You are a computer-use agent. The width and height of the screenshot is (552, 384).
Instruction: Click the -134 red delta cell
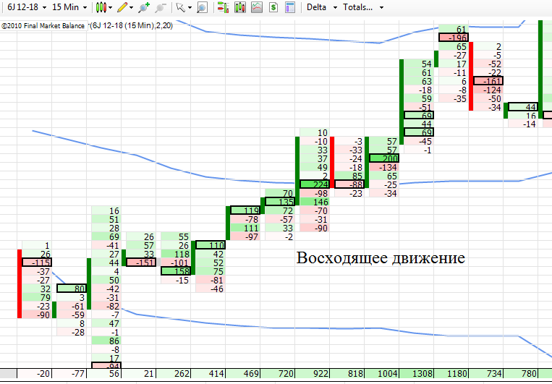[384, 167]
